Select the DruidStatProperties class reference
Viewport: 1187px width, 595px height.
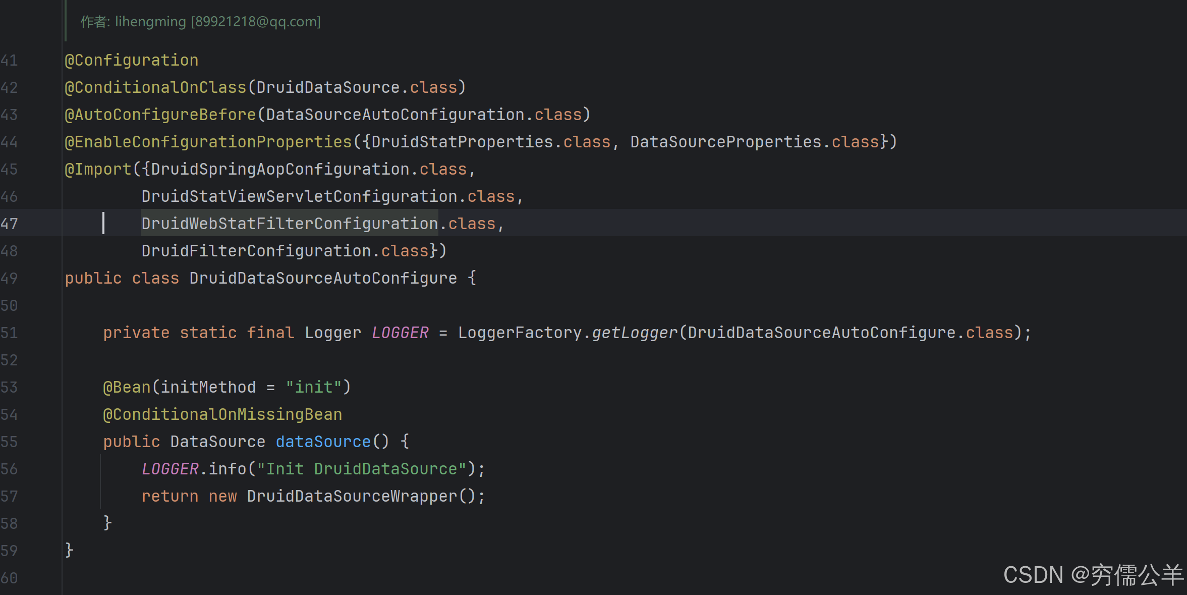point(462,142)
